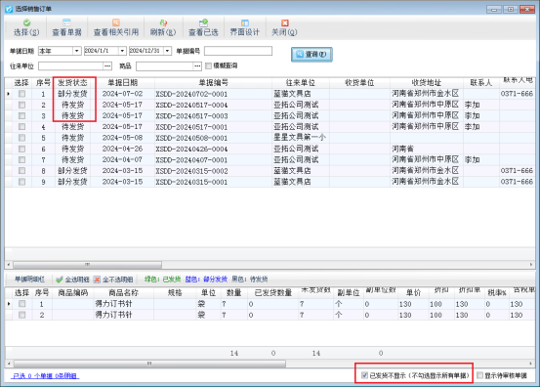Click the 查看相关引用 icon
The image size is (540, 388).
pyautogui.click(x=116, y=22)
